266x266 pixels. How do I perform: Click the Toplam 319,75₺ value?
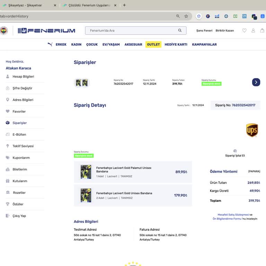pyautogui.click(x=254, y=201)
